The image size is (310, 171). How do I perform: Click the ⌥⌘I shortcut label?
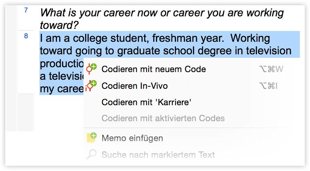[x=268, y=86]
